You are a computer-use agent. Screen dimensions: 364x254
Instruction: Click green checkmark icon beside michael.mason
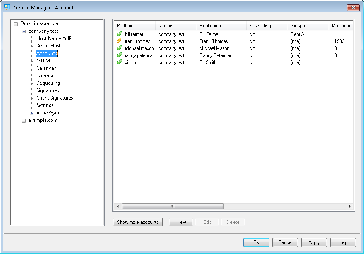click(x=119, y=48)
